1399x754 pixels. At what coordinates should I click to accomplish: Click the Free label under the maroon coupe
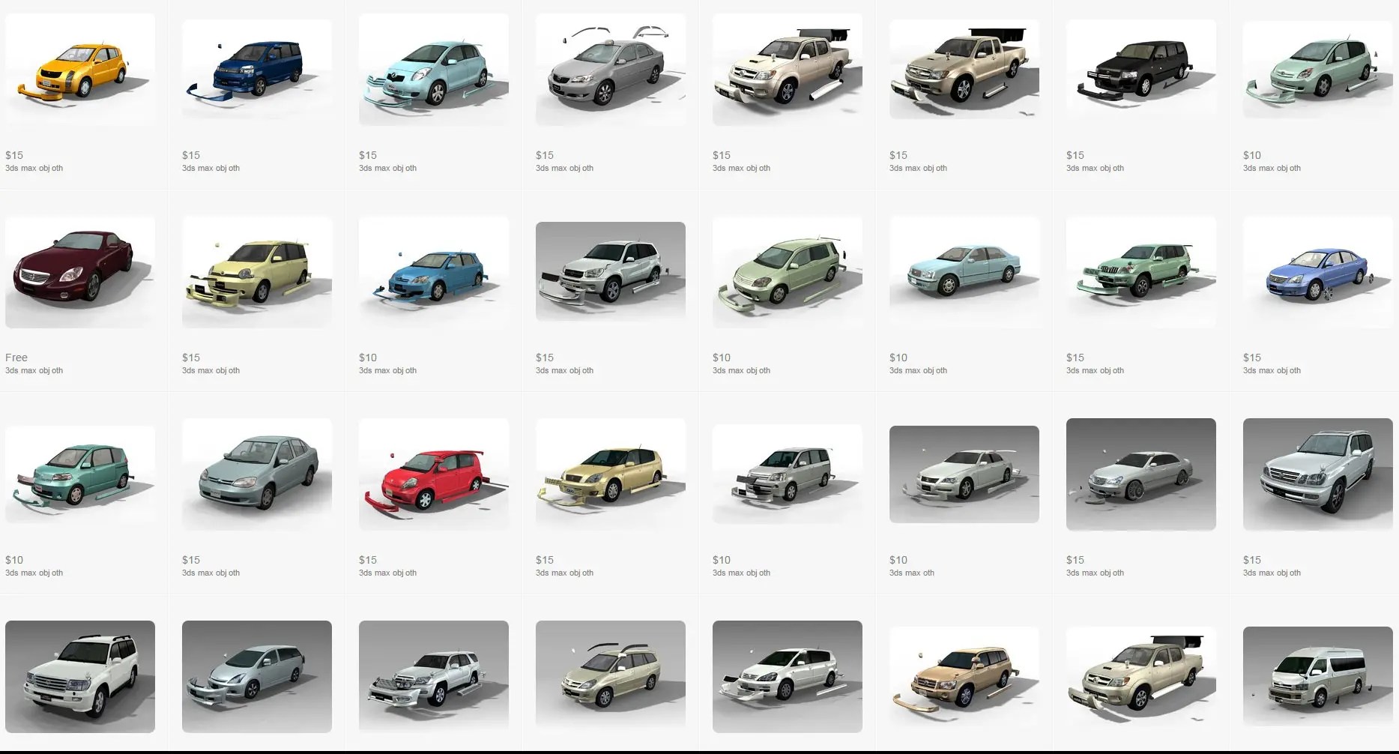[16, 358]
